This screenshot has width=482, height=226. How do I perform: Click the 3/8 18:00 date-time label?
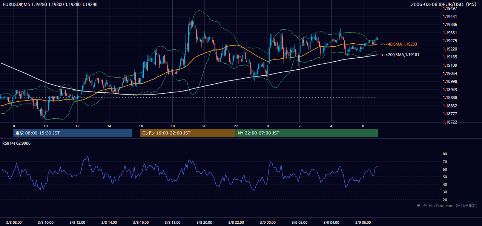click(172, 222)
